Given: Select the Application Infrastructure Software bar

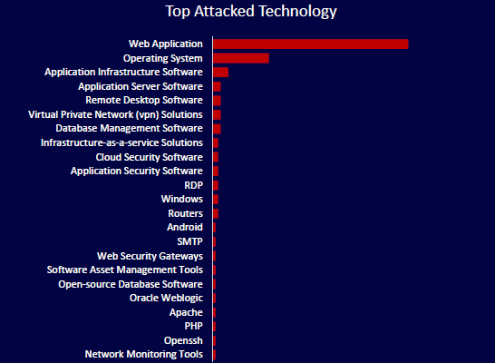Looking at the screenshot, I should [x=220, y=72].
